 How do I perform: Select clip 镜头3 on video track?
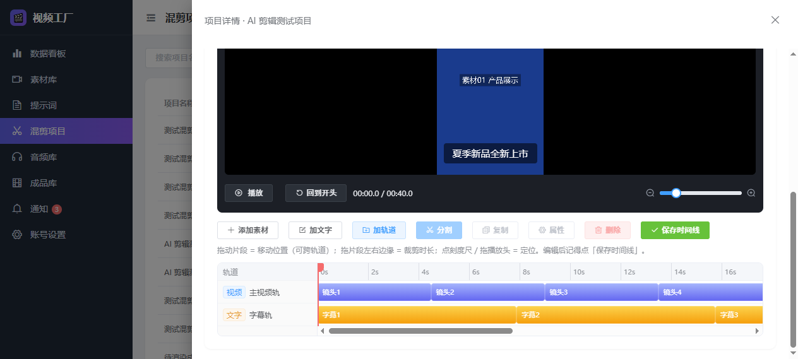(602, 292)
